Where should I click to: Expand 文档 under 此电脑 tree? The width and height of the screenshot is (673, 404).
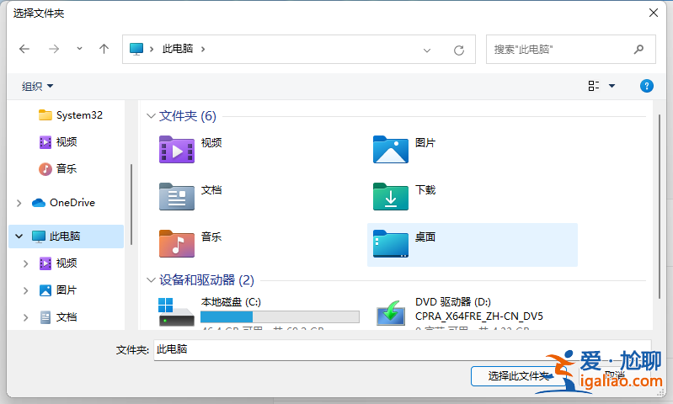pos(25,317)
